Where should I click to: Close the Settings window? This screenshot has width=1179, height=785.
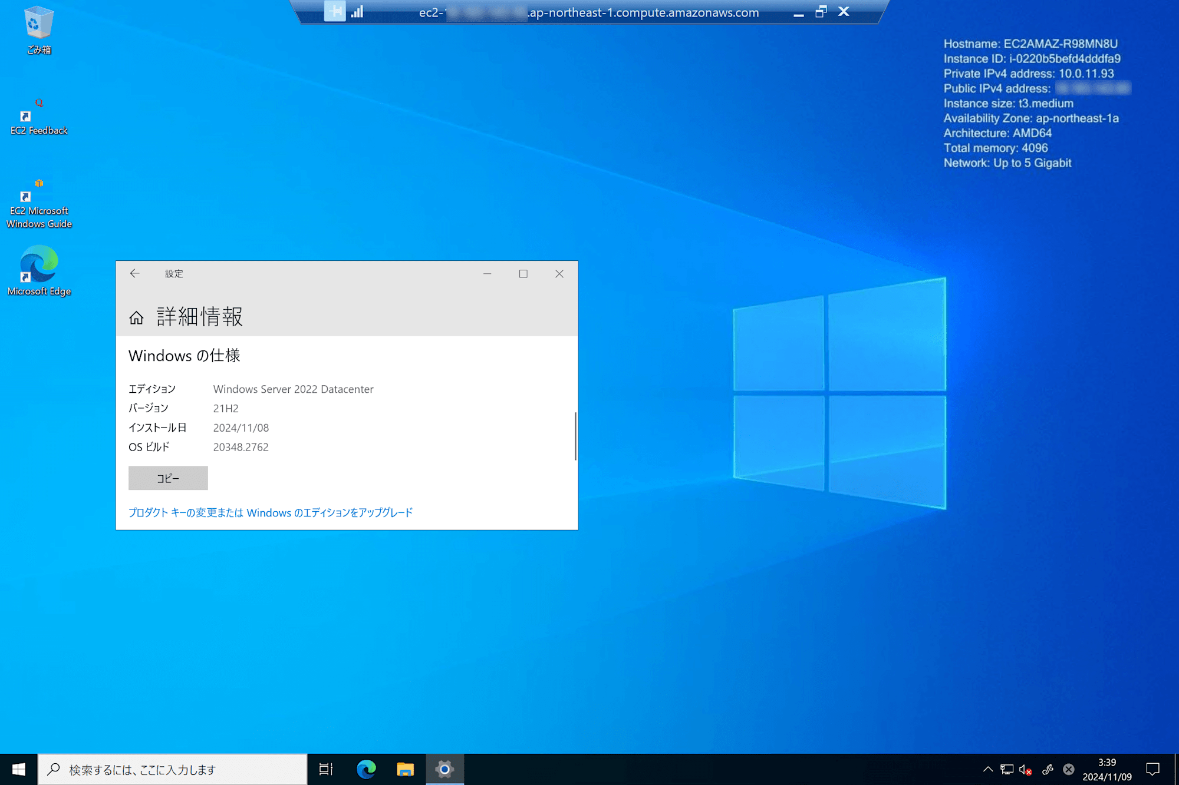click(559, 273)
